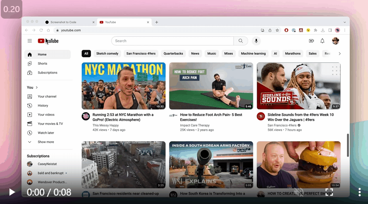Select Machine learning chip
Viewport: 368px width, 204px height.
coord(253,53)
